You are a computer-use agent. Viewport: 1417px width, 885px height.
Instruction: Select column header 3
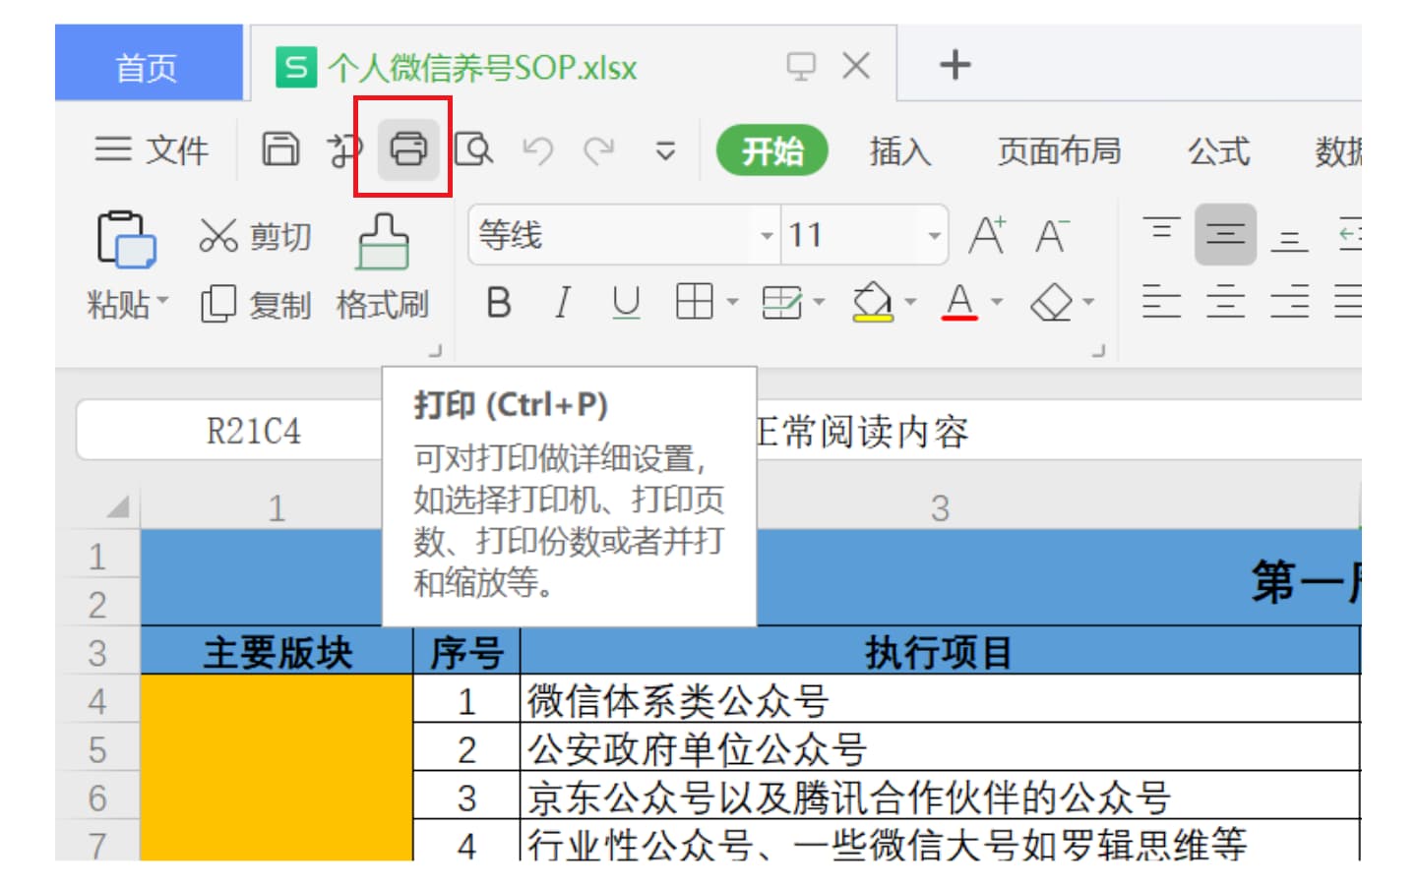[940, 508]
